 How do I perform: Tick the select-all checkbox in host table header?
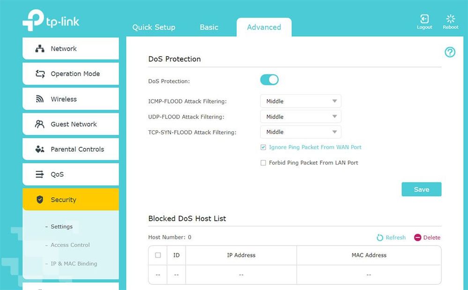(158, 255)
